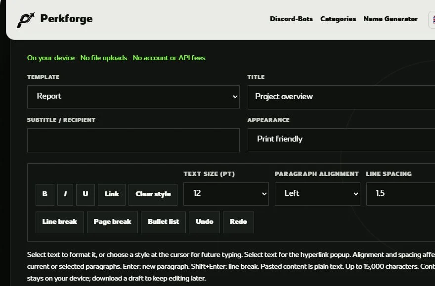This screenshot has height=286, width=435.
Task: Add a Bullet list
Action: [x=164, y=222]
